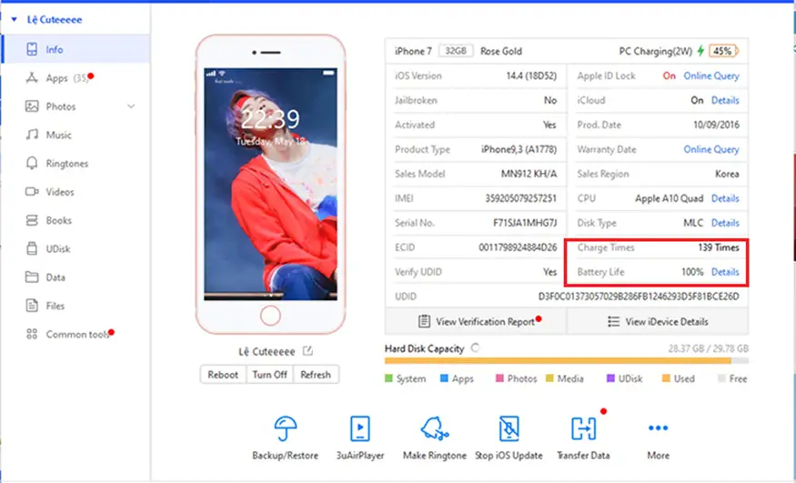The width and height of the screenshot is (796, 483).
Task: Click the edit device name icon
Action: tap(308, 351)
